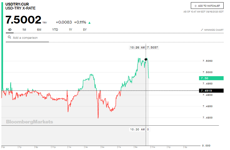Click the minimize chart arrows icon

click(x=202, y=30)
